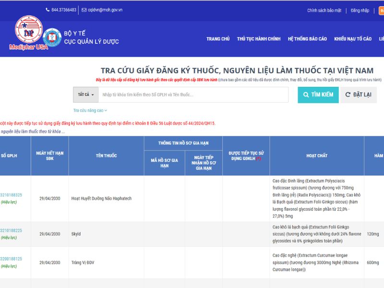Screen dimensions: 384x288
Task: Open the Trang chủ menu
Action: 218,39
